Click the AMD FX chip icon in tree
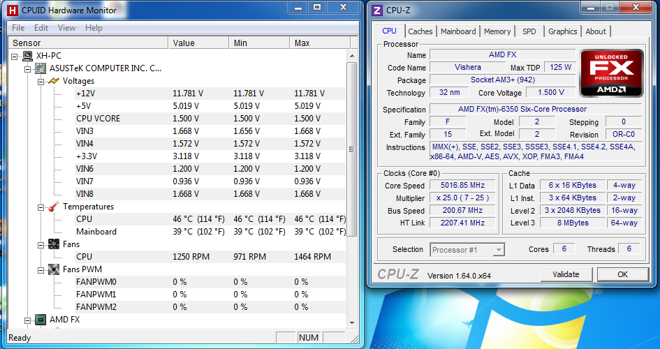Screen dimensions: 660x349 pyautogui.click(x=41, y=320)
